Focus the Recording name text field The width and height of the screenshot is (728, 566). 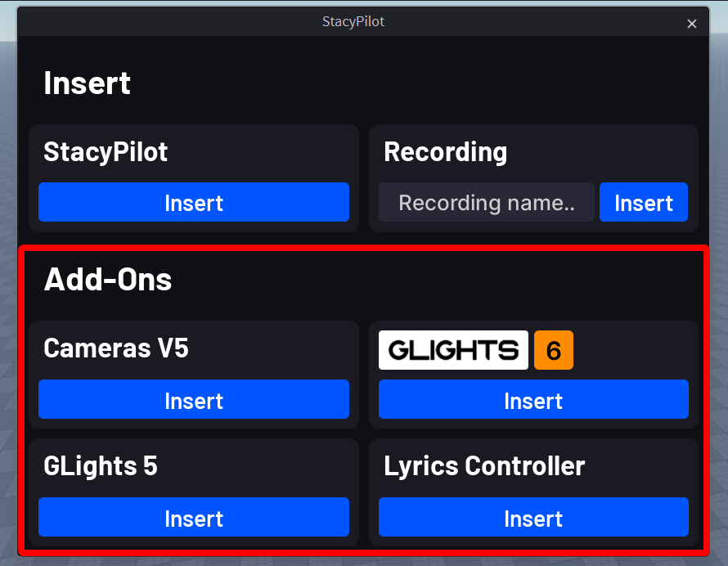pos(486,202)
